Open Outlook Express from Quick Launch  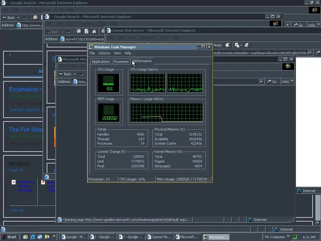pos(40,237)
